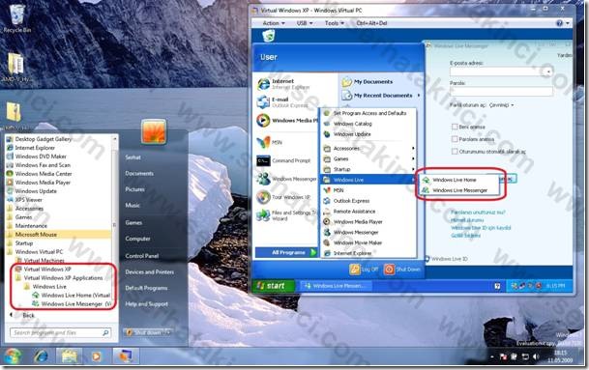The height and width of the screenshot is (370, 589).
Task: Click the forgot password link in Messenger
Action: tap(478, 213)
